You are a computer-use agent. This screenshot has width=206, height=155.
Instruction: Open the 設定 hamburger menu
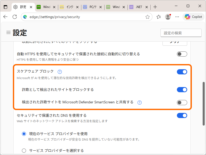[x=8, y=32]
